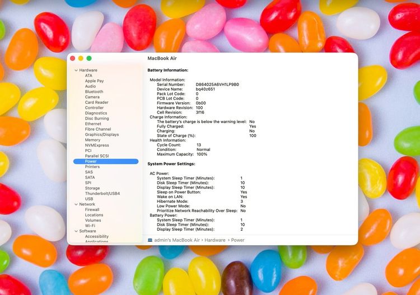Open Locations under Network
The image size is (420, 295).
(94, 215)
